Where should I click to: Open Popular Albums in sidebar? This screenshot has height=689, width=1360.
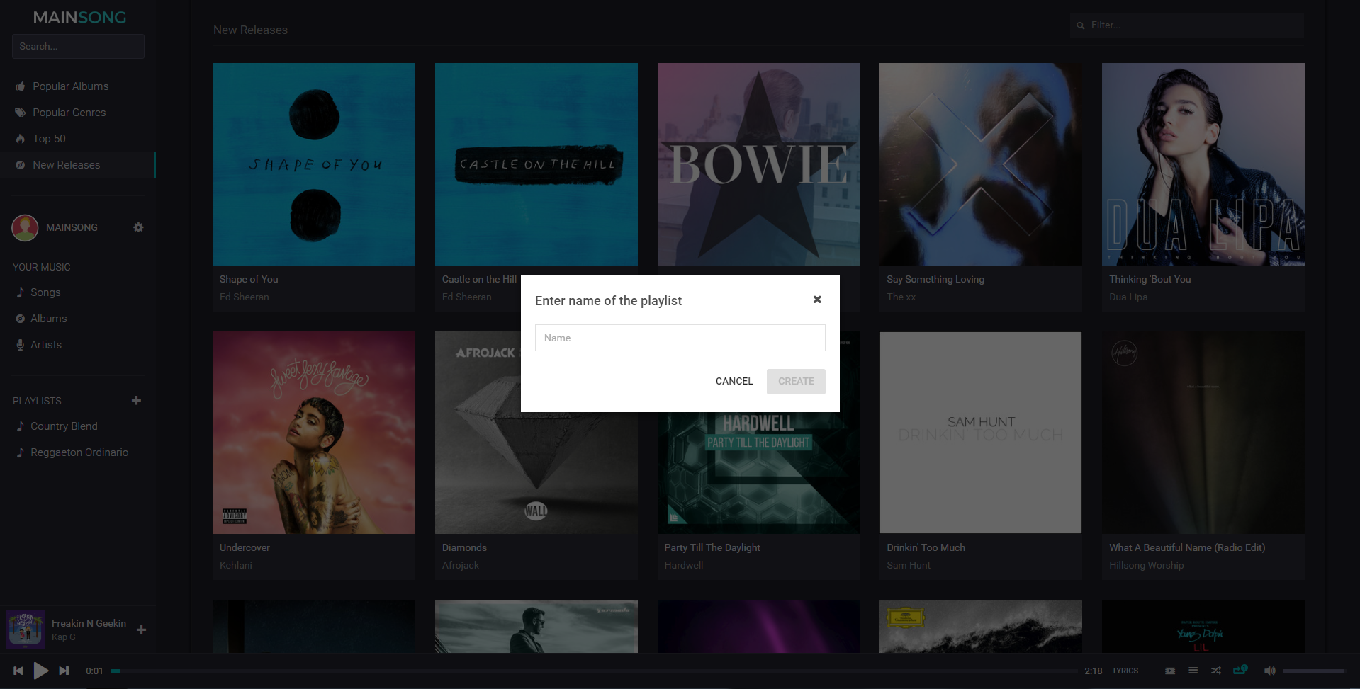point(71,86)
